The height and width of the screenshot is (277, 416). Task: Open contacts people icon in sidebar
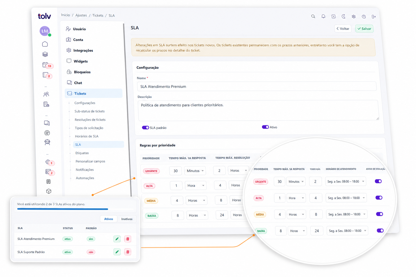pyautogui.click(x=46, y=94)
